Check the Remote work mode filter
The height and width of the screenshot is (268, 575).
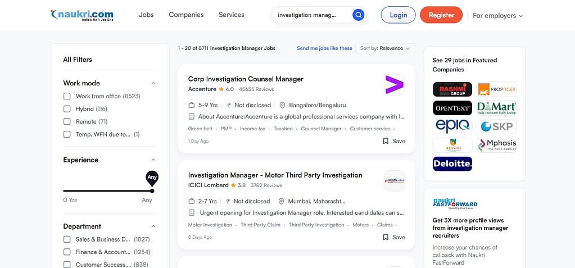tap(67, 121)
